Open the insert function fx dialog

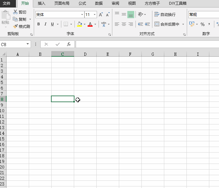click(69, 44)
